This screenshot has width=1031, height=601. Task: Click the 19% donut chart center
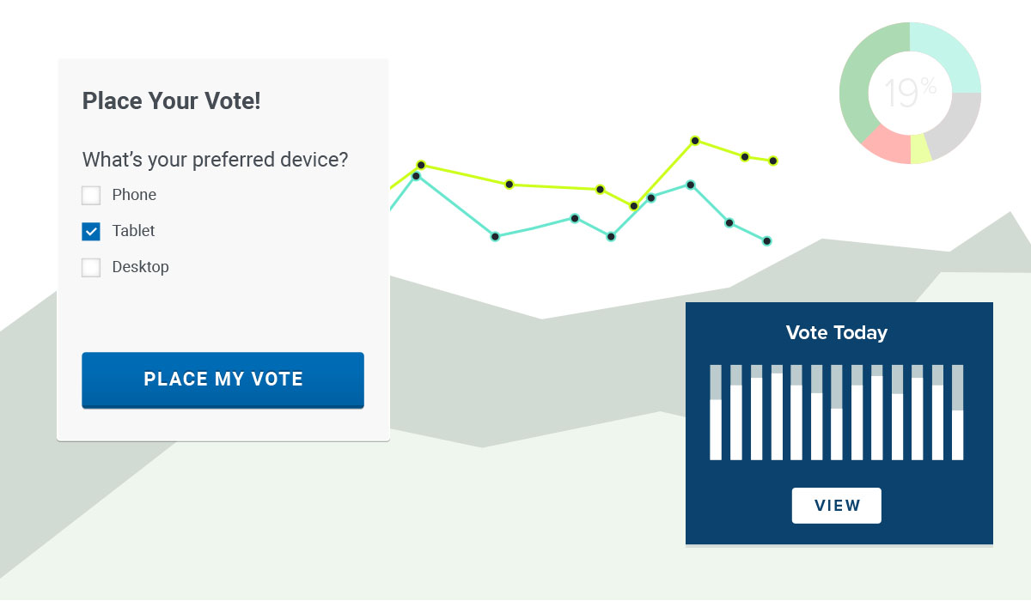[x=910, y=93]
